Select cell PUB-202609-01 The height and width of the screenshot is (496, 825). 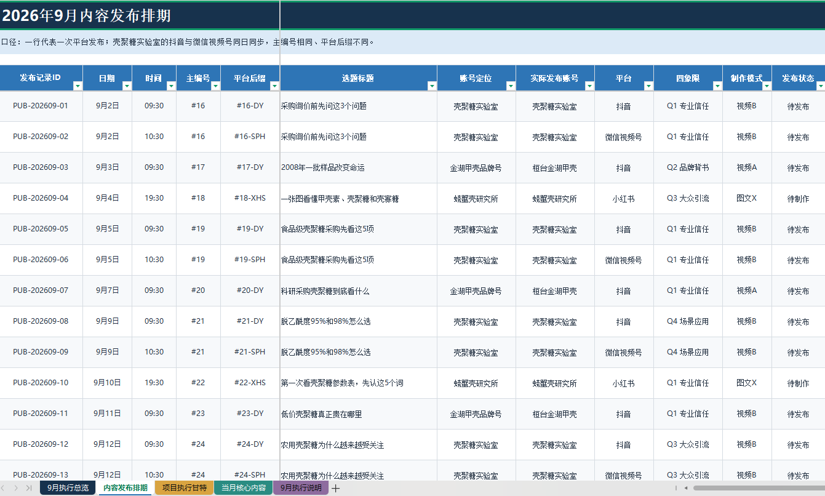pos(41,106)
